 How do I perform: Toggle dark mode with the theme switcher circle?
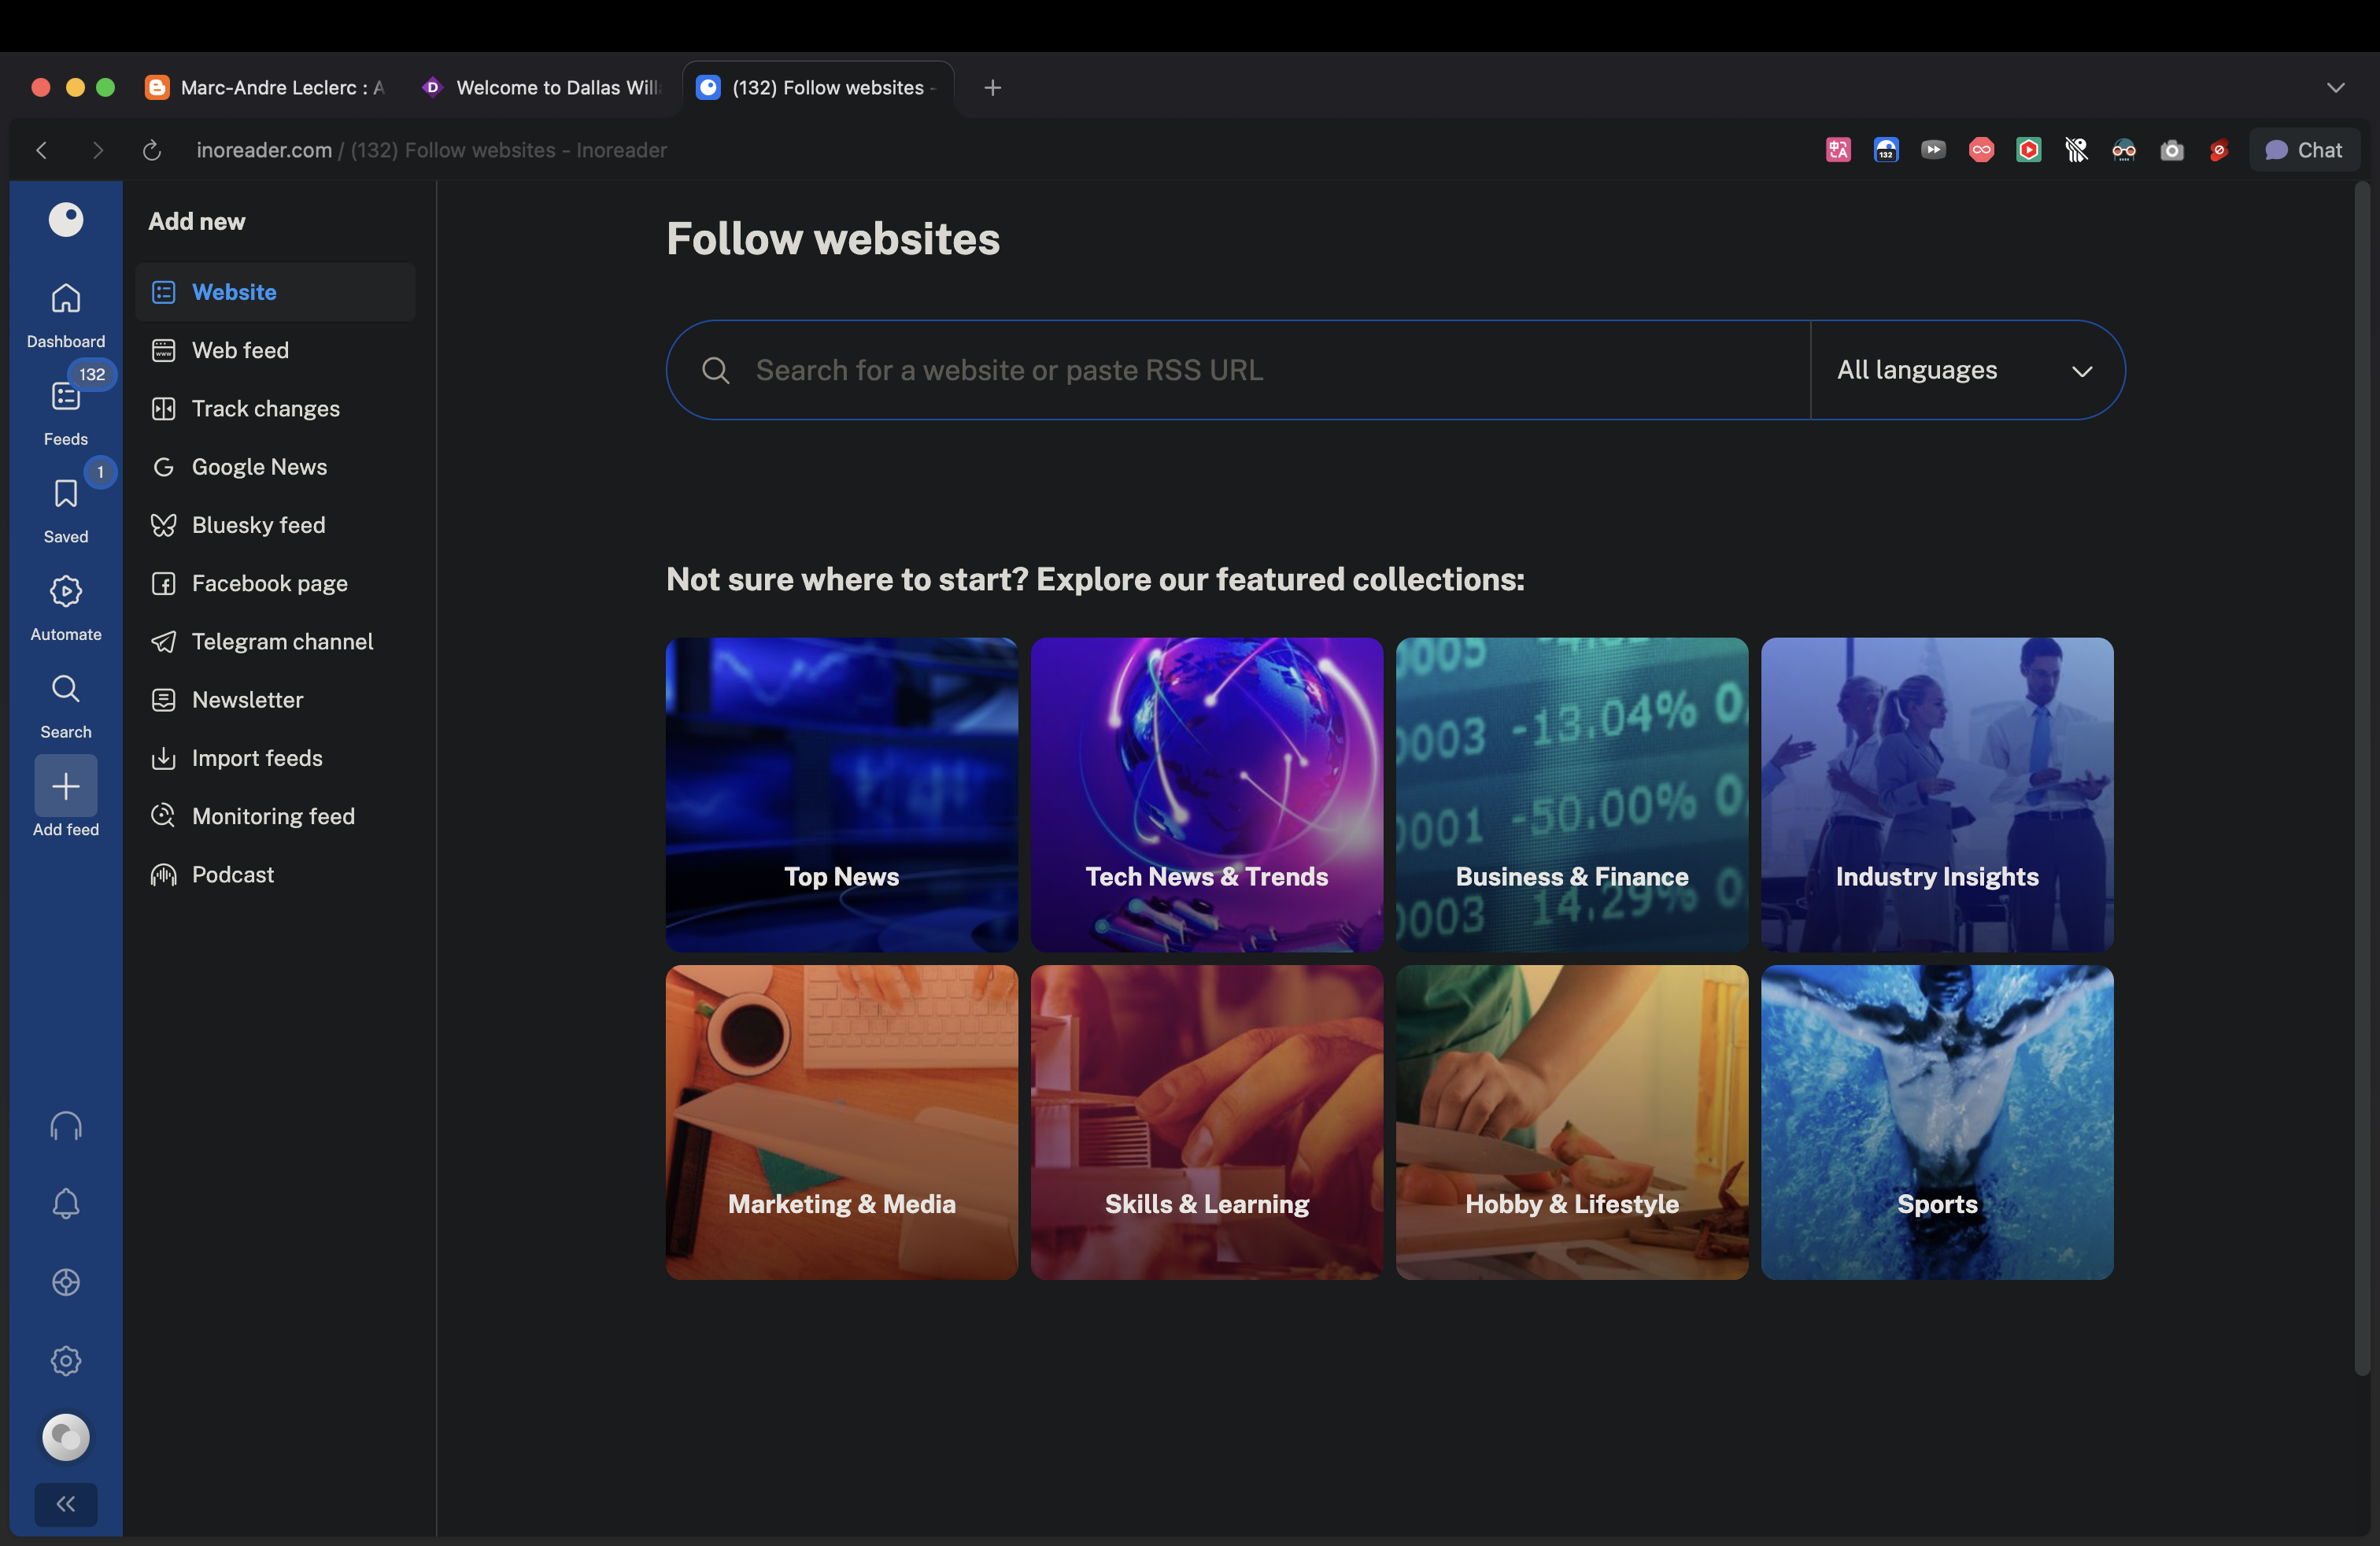[65, 1438]
